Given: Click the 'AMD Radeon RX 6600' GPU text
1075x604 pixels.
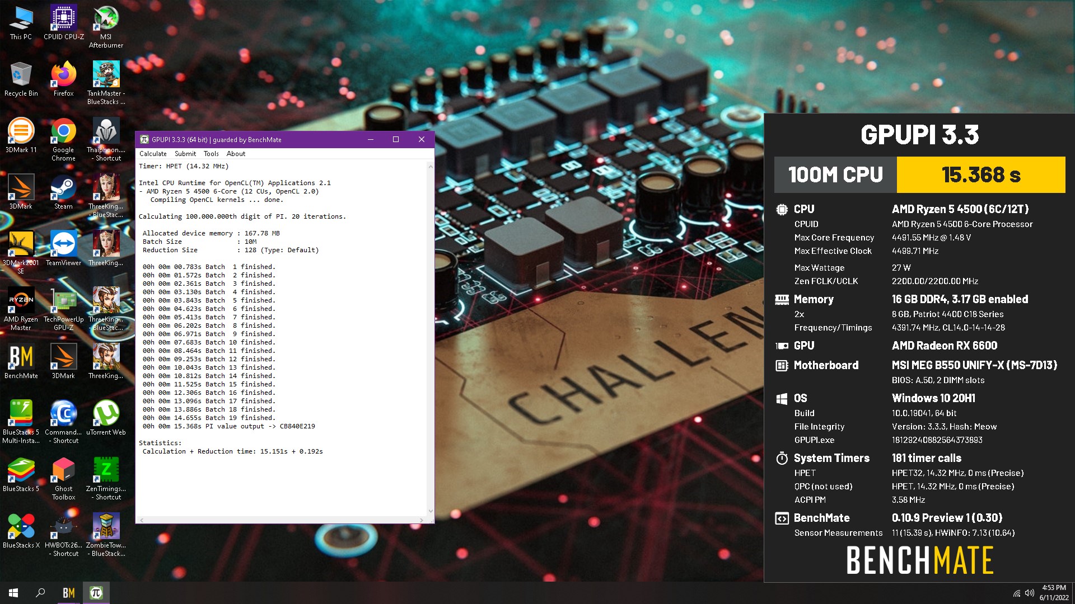Looking at the screenshot, I should 945,346.
